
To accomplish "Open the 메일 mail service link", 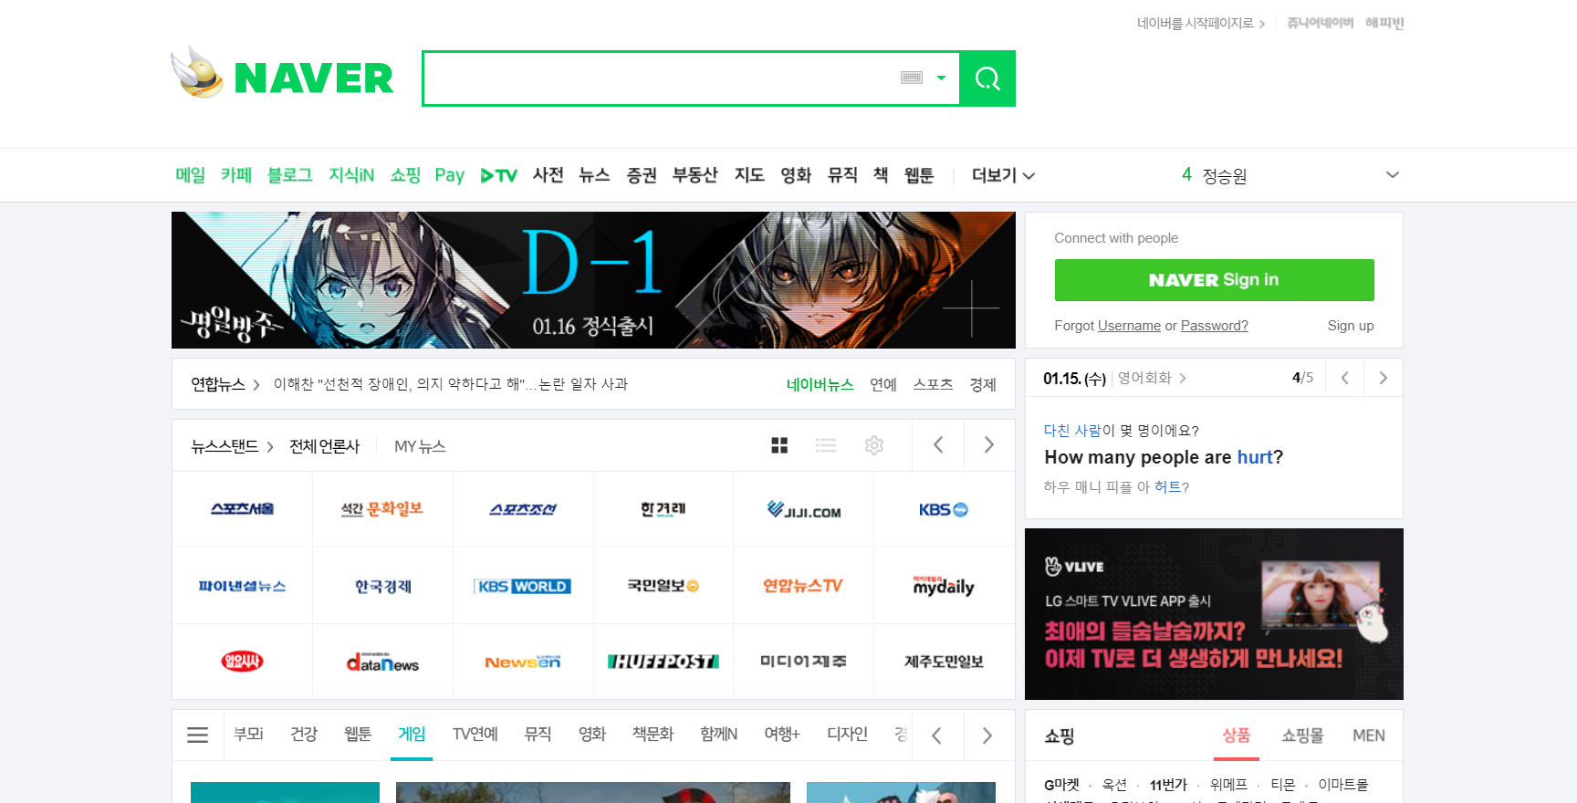I will click(190, 175).
